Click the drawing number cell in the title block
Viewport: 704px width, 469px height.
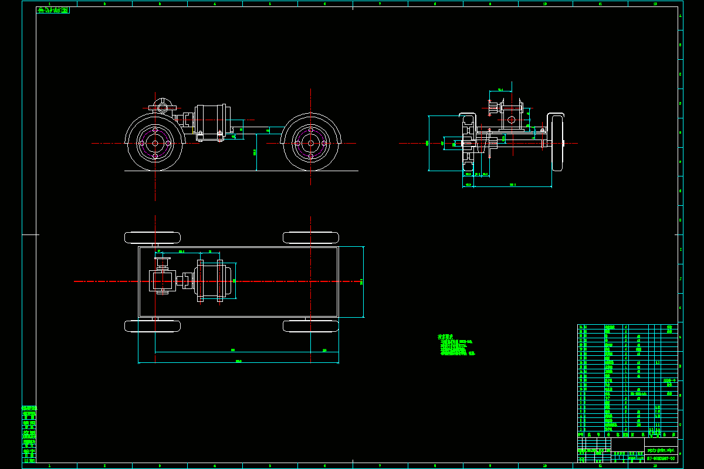[661, 458]
